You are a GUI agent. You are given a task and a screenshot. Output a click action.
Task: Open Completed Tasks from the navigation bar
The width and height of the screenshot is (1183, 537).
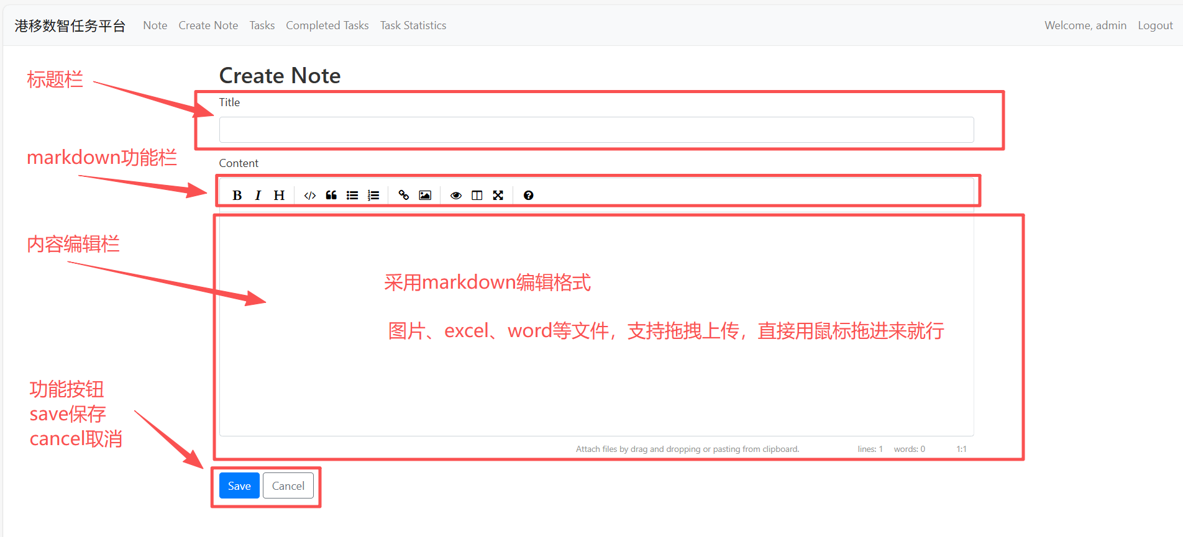tap(327, 25)
